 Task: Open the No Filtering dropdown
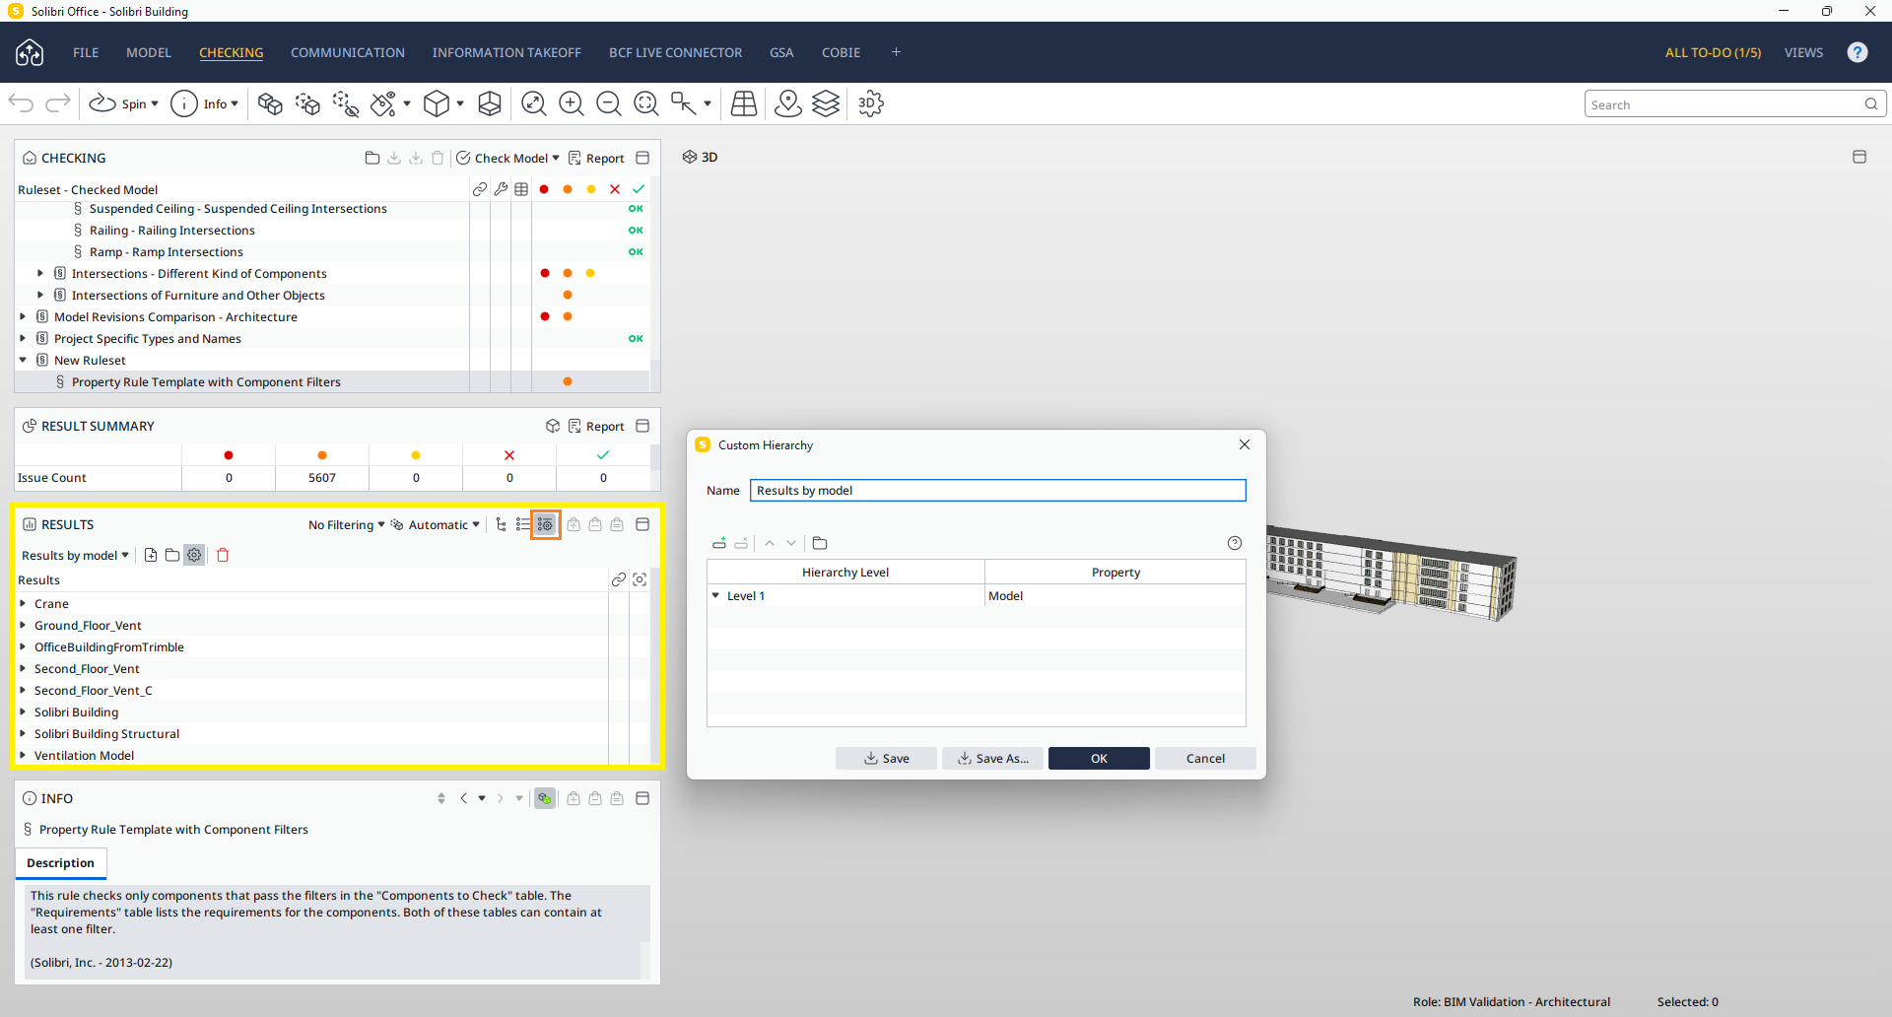coord(347,525)
